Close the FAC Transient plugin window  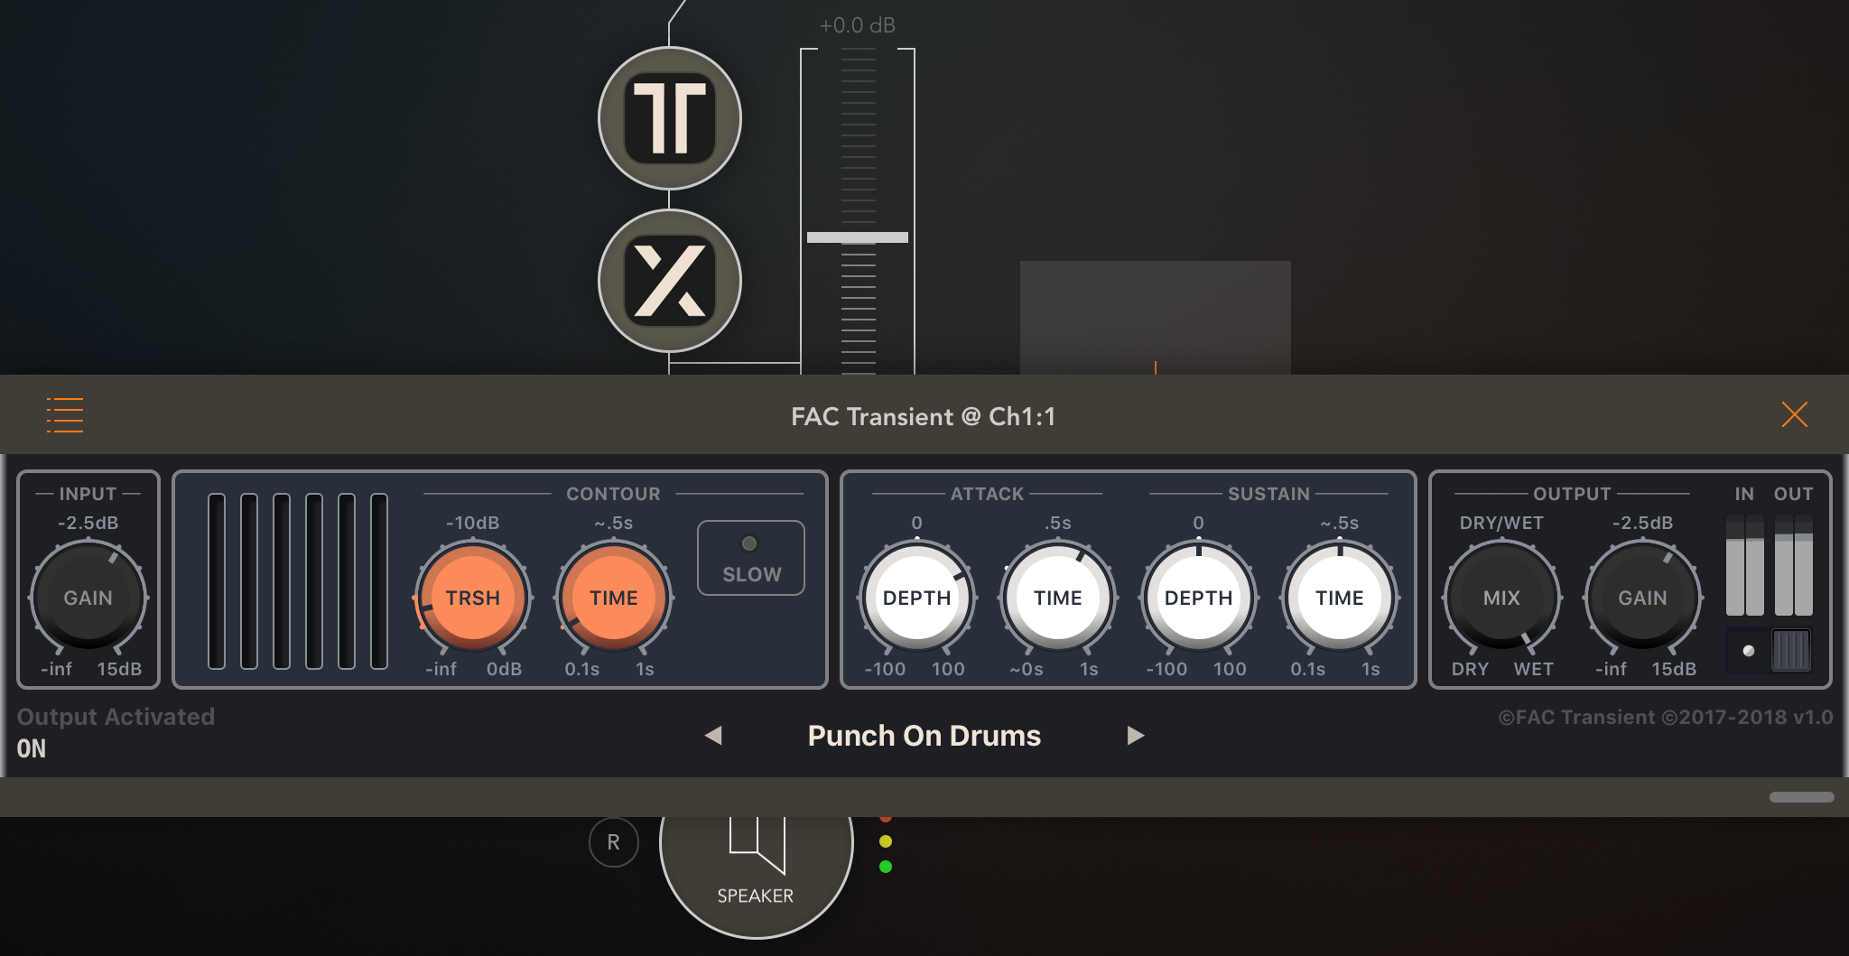pos(1794,415)
